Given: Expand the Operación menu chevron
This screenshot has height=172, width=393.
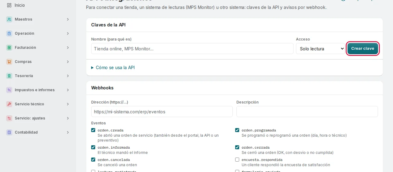Looking at the screenshot, I should pyautogui.click(x=68, y=33).
